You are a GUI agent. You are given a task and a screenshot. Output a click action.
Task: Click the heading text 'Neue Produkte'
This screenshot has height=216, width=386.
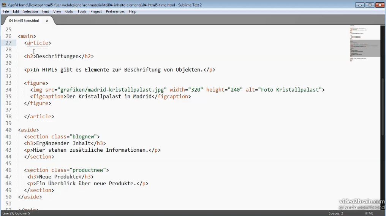coord(59,177)
